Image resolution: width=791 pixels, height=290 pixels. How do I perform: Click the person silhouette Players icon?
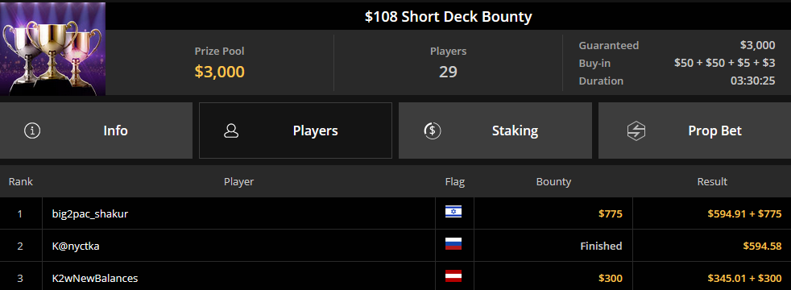231,130
